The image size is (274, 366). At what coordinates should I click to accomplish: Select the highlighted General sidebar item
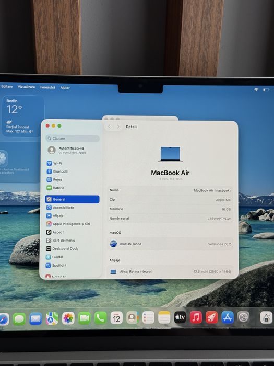[72, 199]
